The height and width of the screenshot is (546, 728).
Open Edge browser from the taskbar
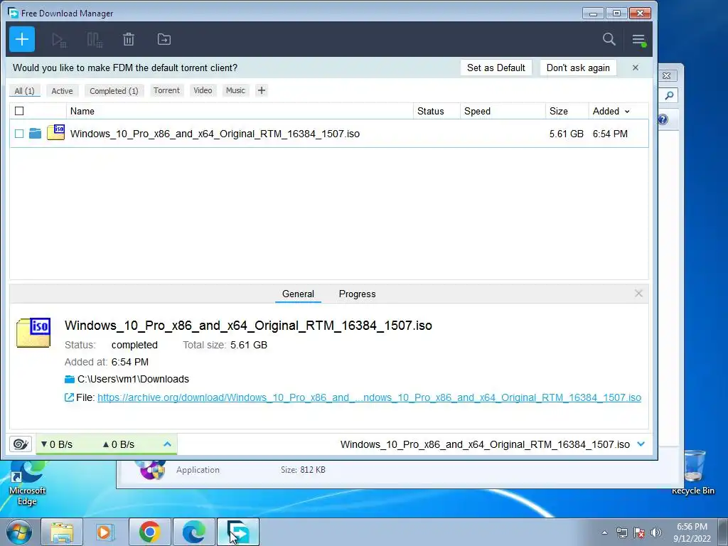[x=193, y=532]
